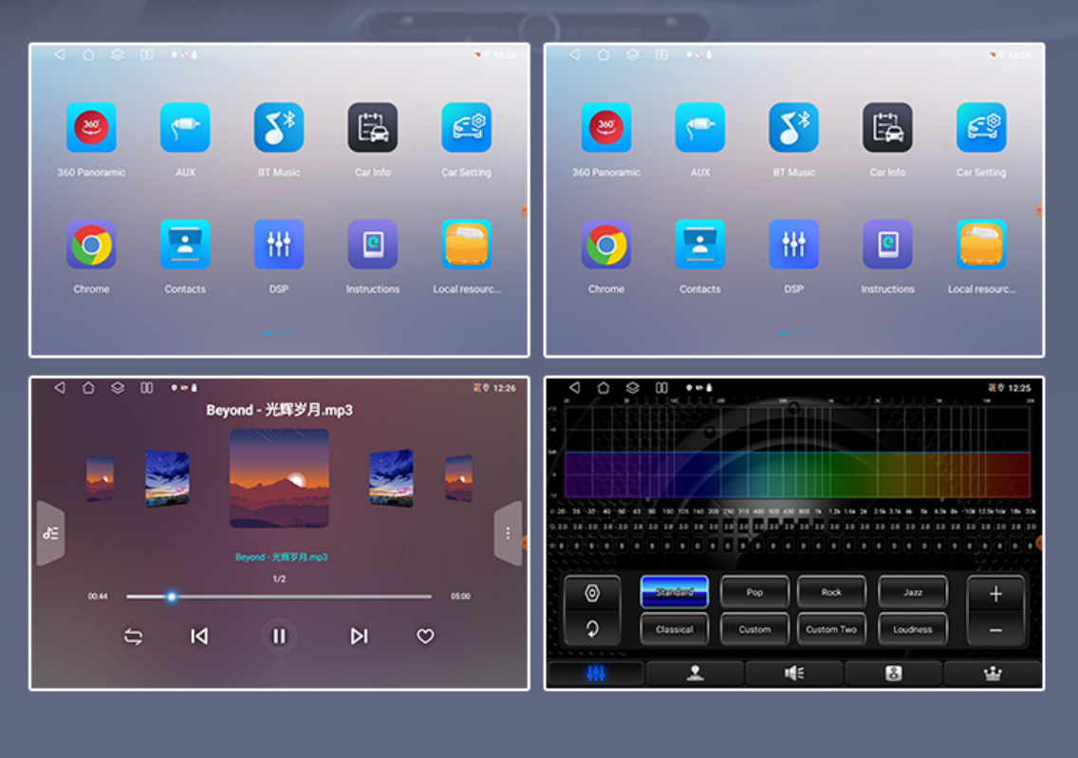
Task: Click the music progress slider handle
Action: pos(172,597)
